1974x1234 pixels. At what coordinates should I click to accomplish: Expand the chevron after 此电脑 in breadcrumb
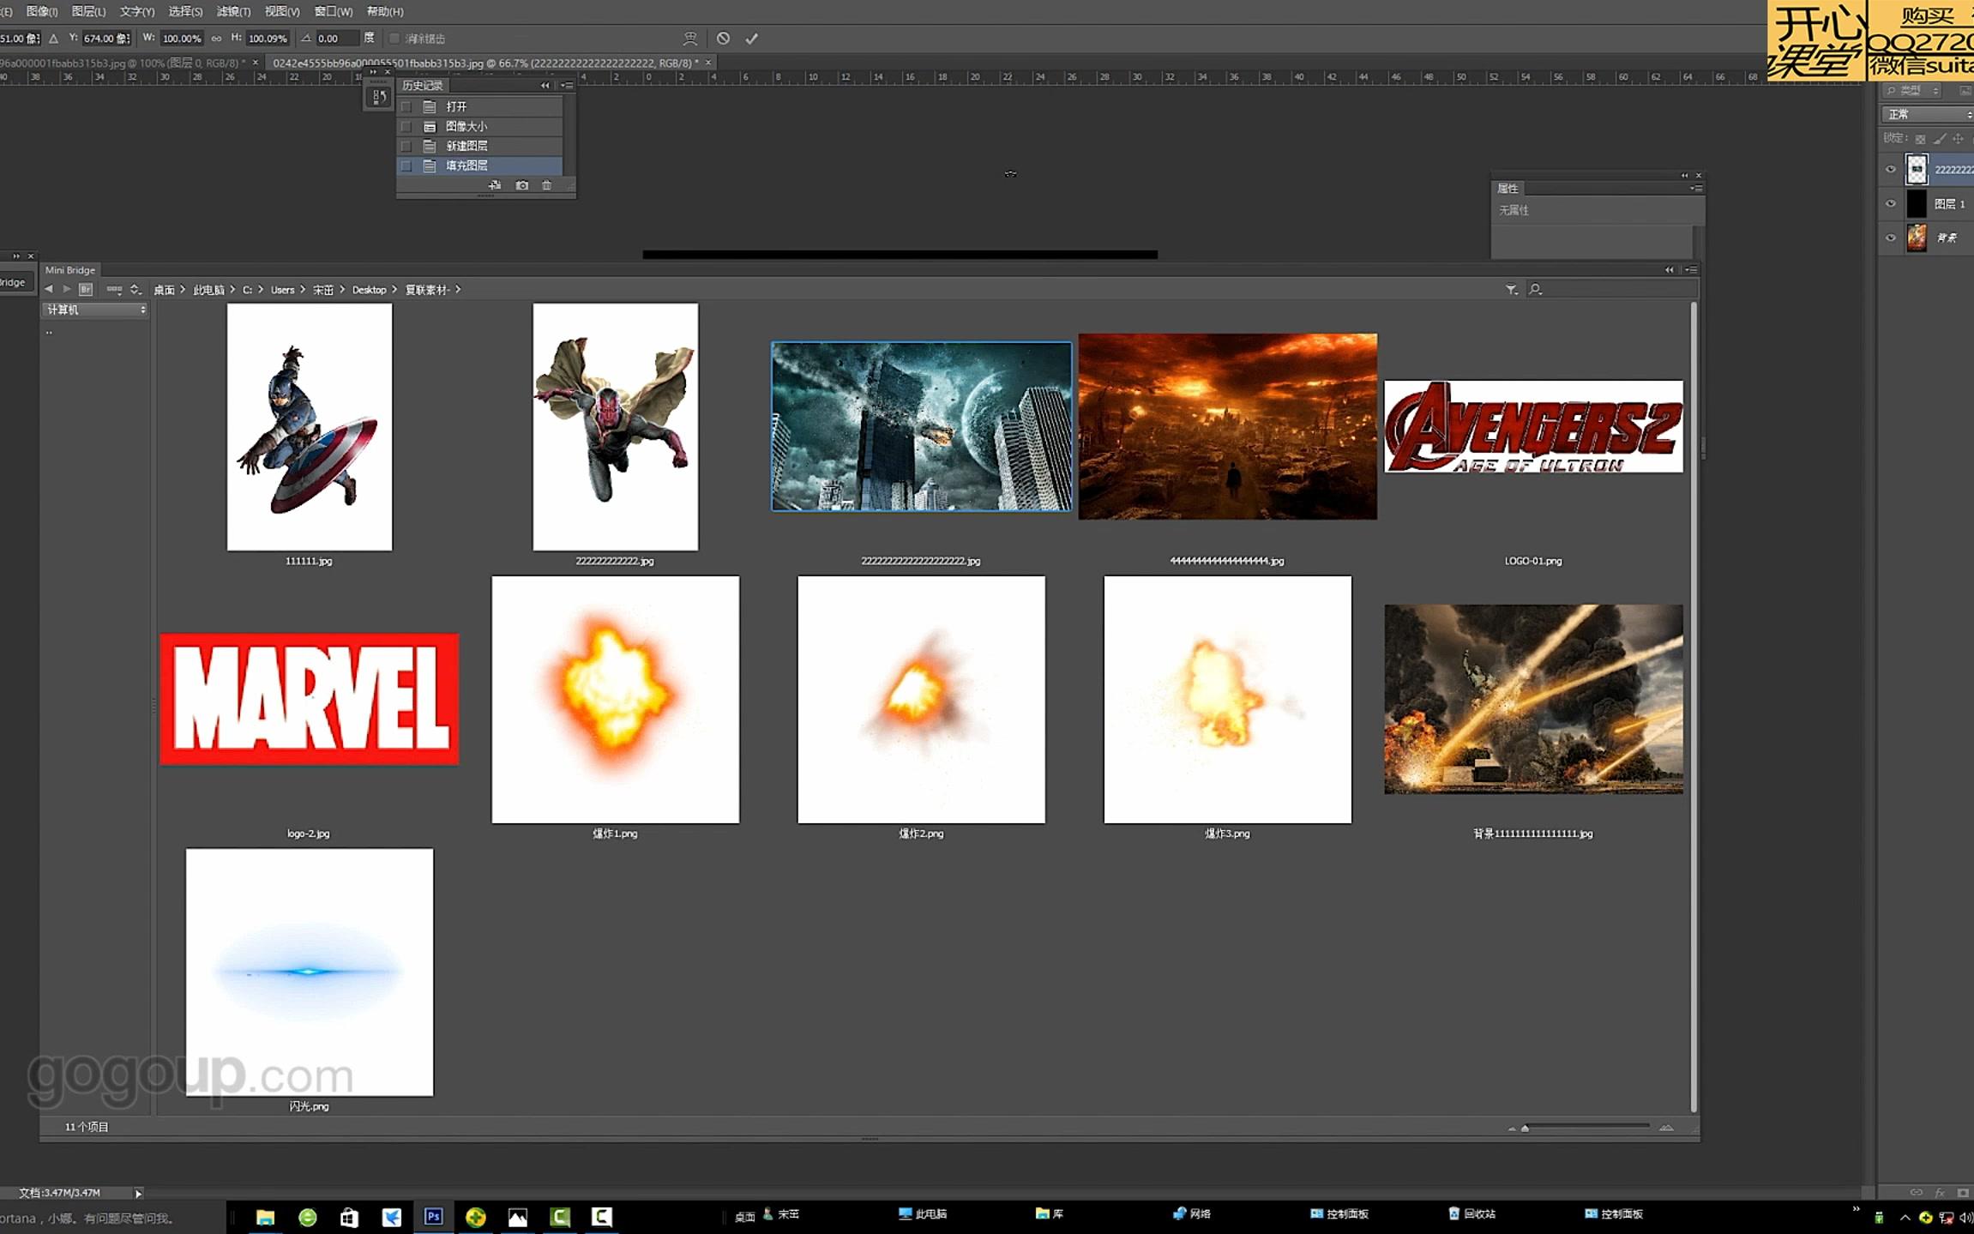(x=232, y=290)
